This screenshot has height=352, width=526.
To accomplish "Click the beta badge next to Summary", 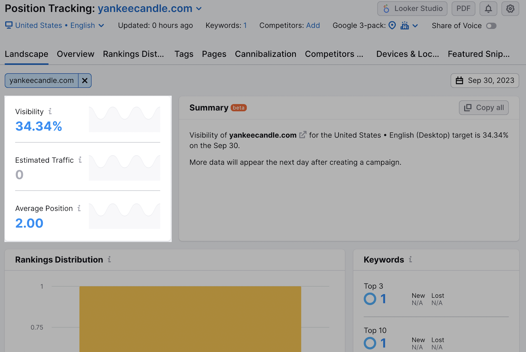I will (239, 108).
